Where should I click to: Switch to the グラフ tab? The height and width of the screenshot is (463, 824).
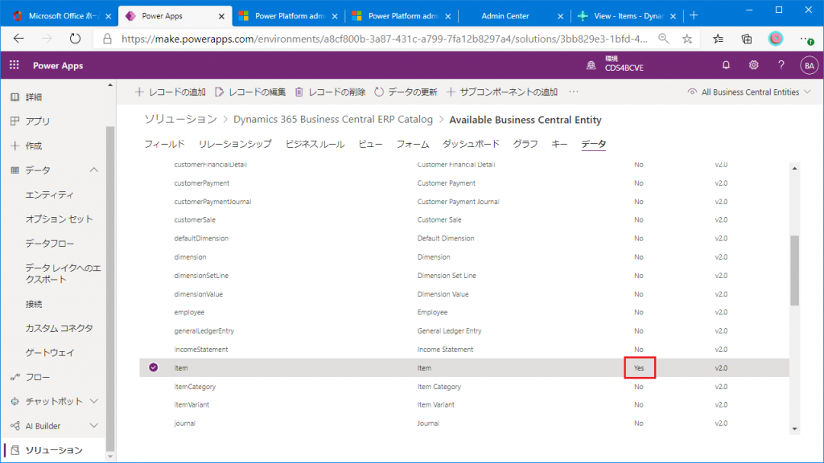click(x=525, y=144)
